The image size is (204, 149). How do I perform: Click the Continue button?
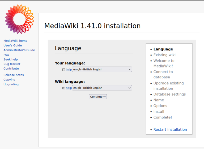coord(98,97)
